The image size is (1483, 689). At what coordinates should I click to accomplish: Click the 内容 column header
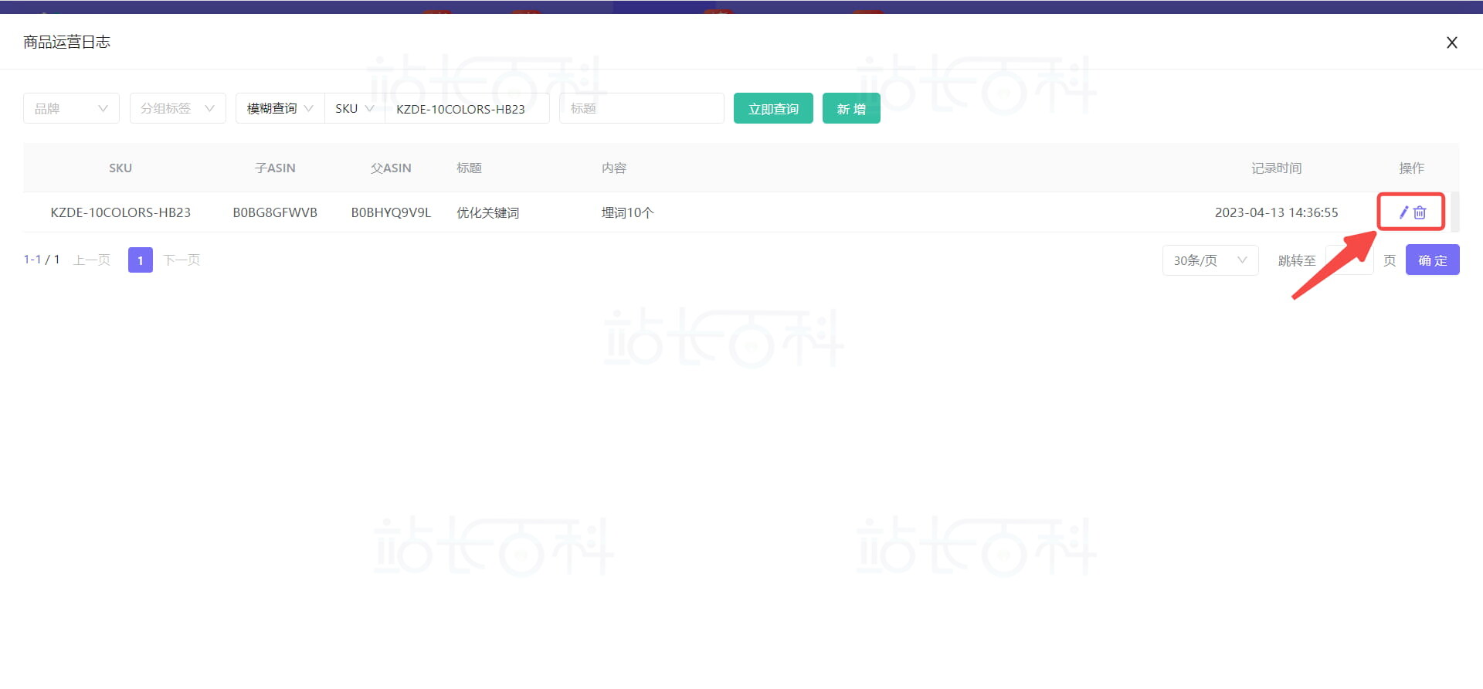pos(614,168)
